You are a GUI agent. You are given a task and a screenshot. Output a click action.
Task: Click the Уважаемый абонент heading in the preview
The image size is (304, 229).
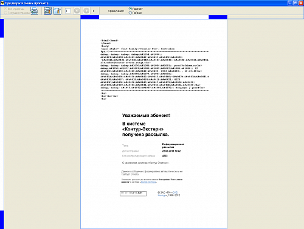click(x=146, y=116)
